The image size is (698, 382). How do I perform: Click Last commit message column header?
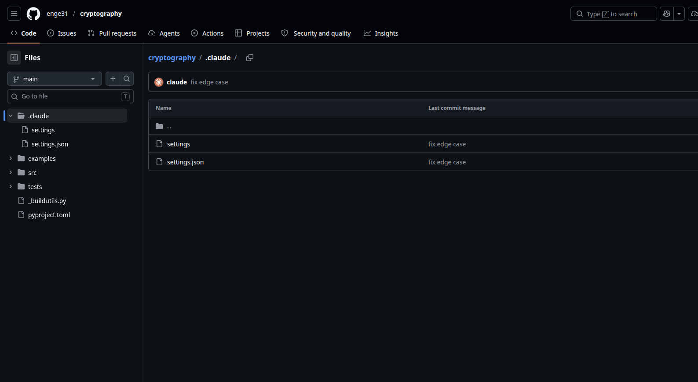pyautogui.click(x=457, y=108)
